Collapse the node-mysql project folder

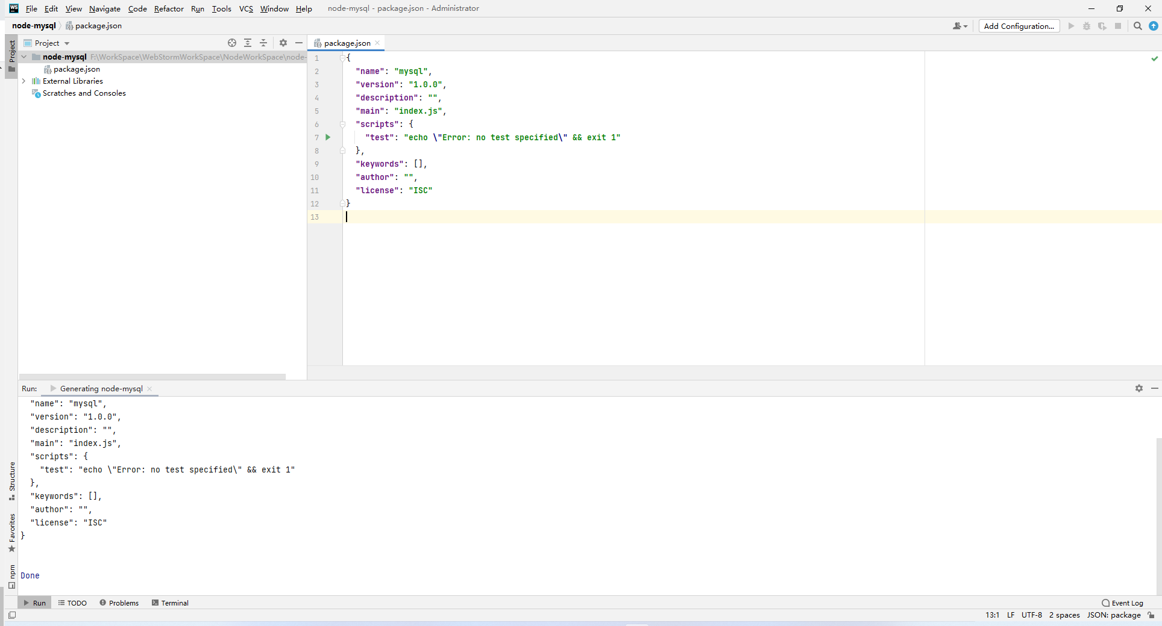tap(24, 57)
